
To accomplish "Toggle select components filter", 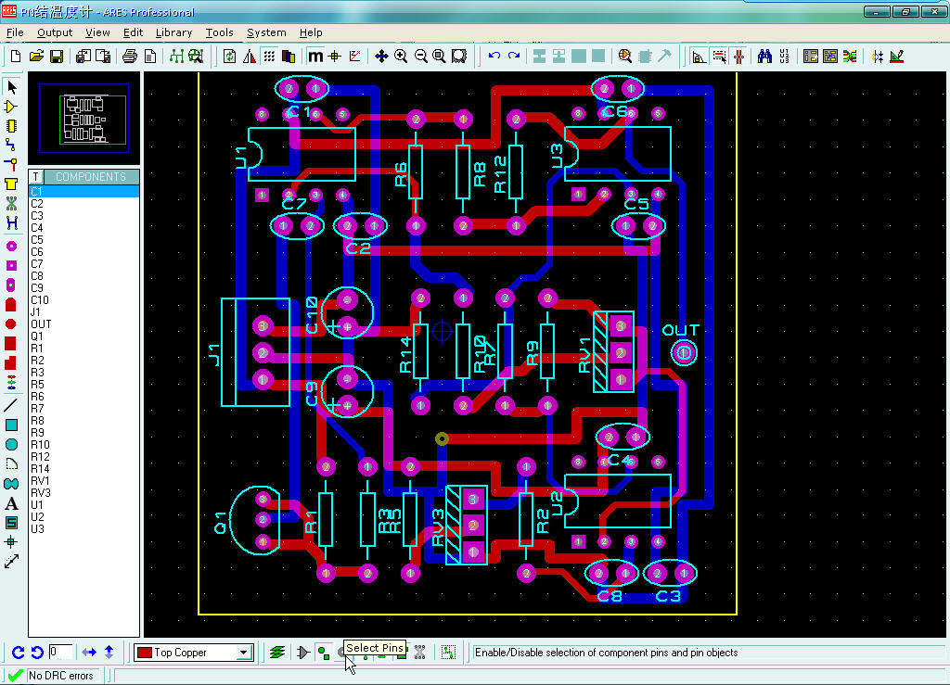I will coord(303,653).
